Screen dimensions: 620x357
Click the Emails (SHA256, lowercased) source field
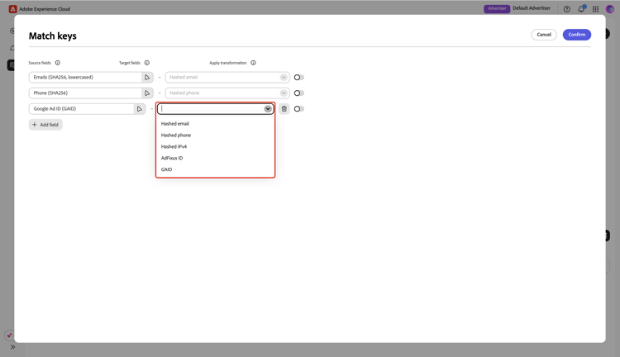(85, 78)
